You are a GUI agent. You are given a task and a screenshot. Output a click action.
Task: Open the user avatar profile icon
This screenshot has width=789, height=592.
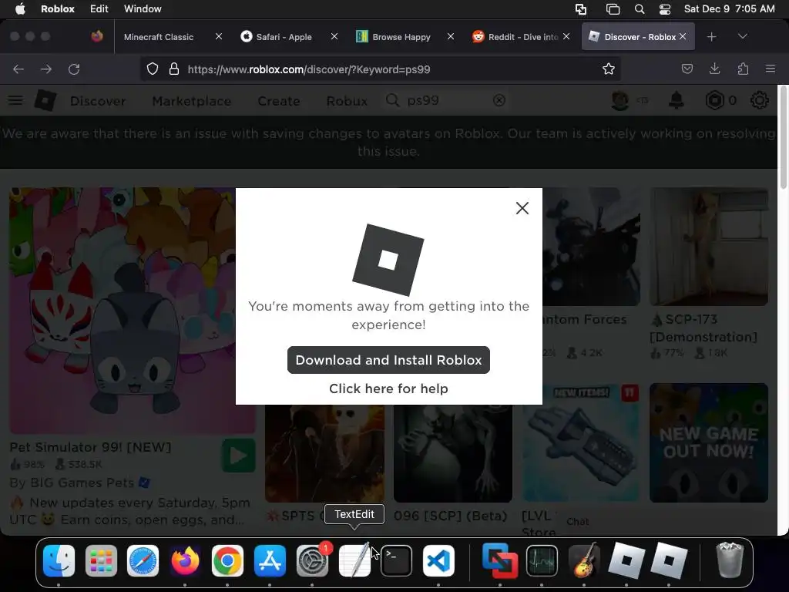pos(620,101)
